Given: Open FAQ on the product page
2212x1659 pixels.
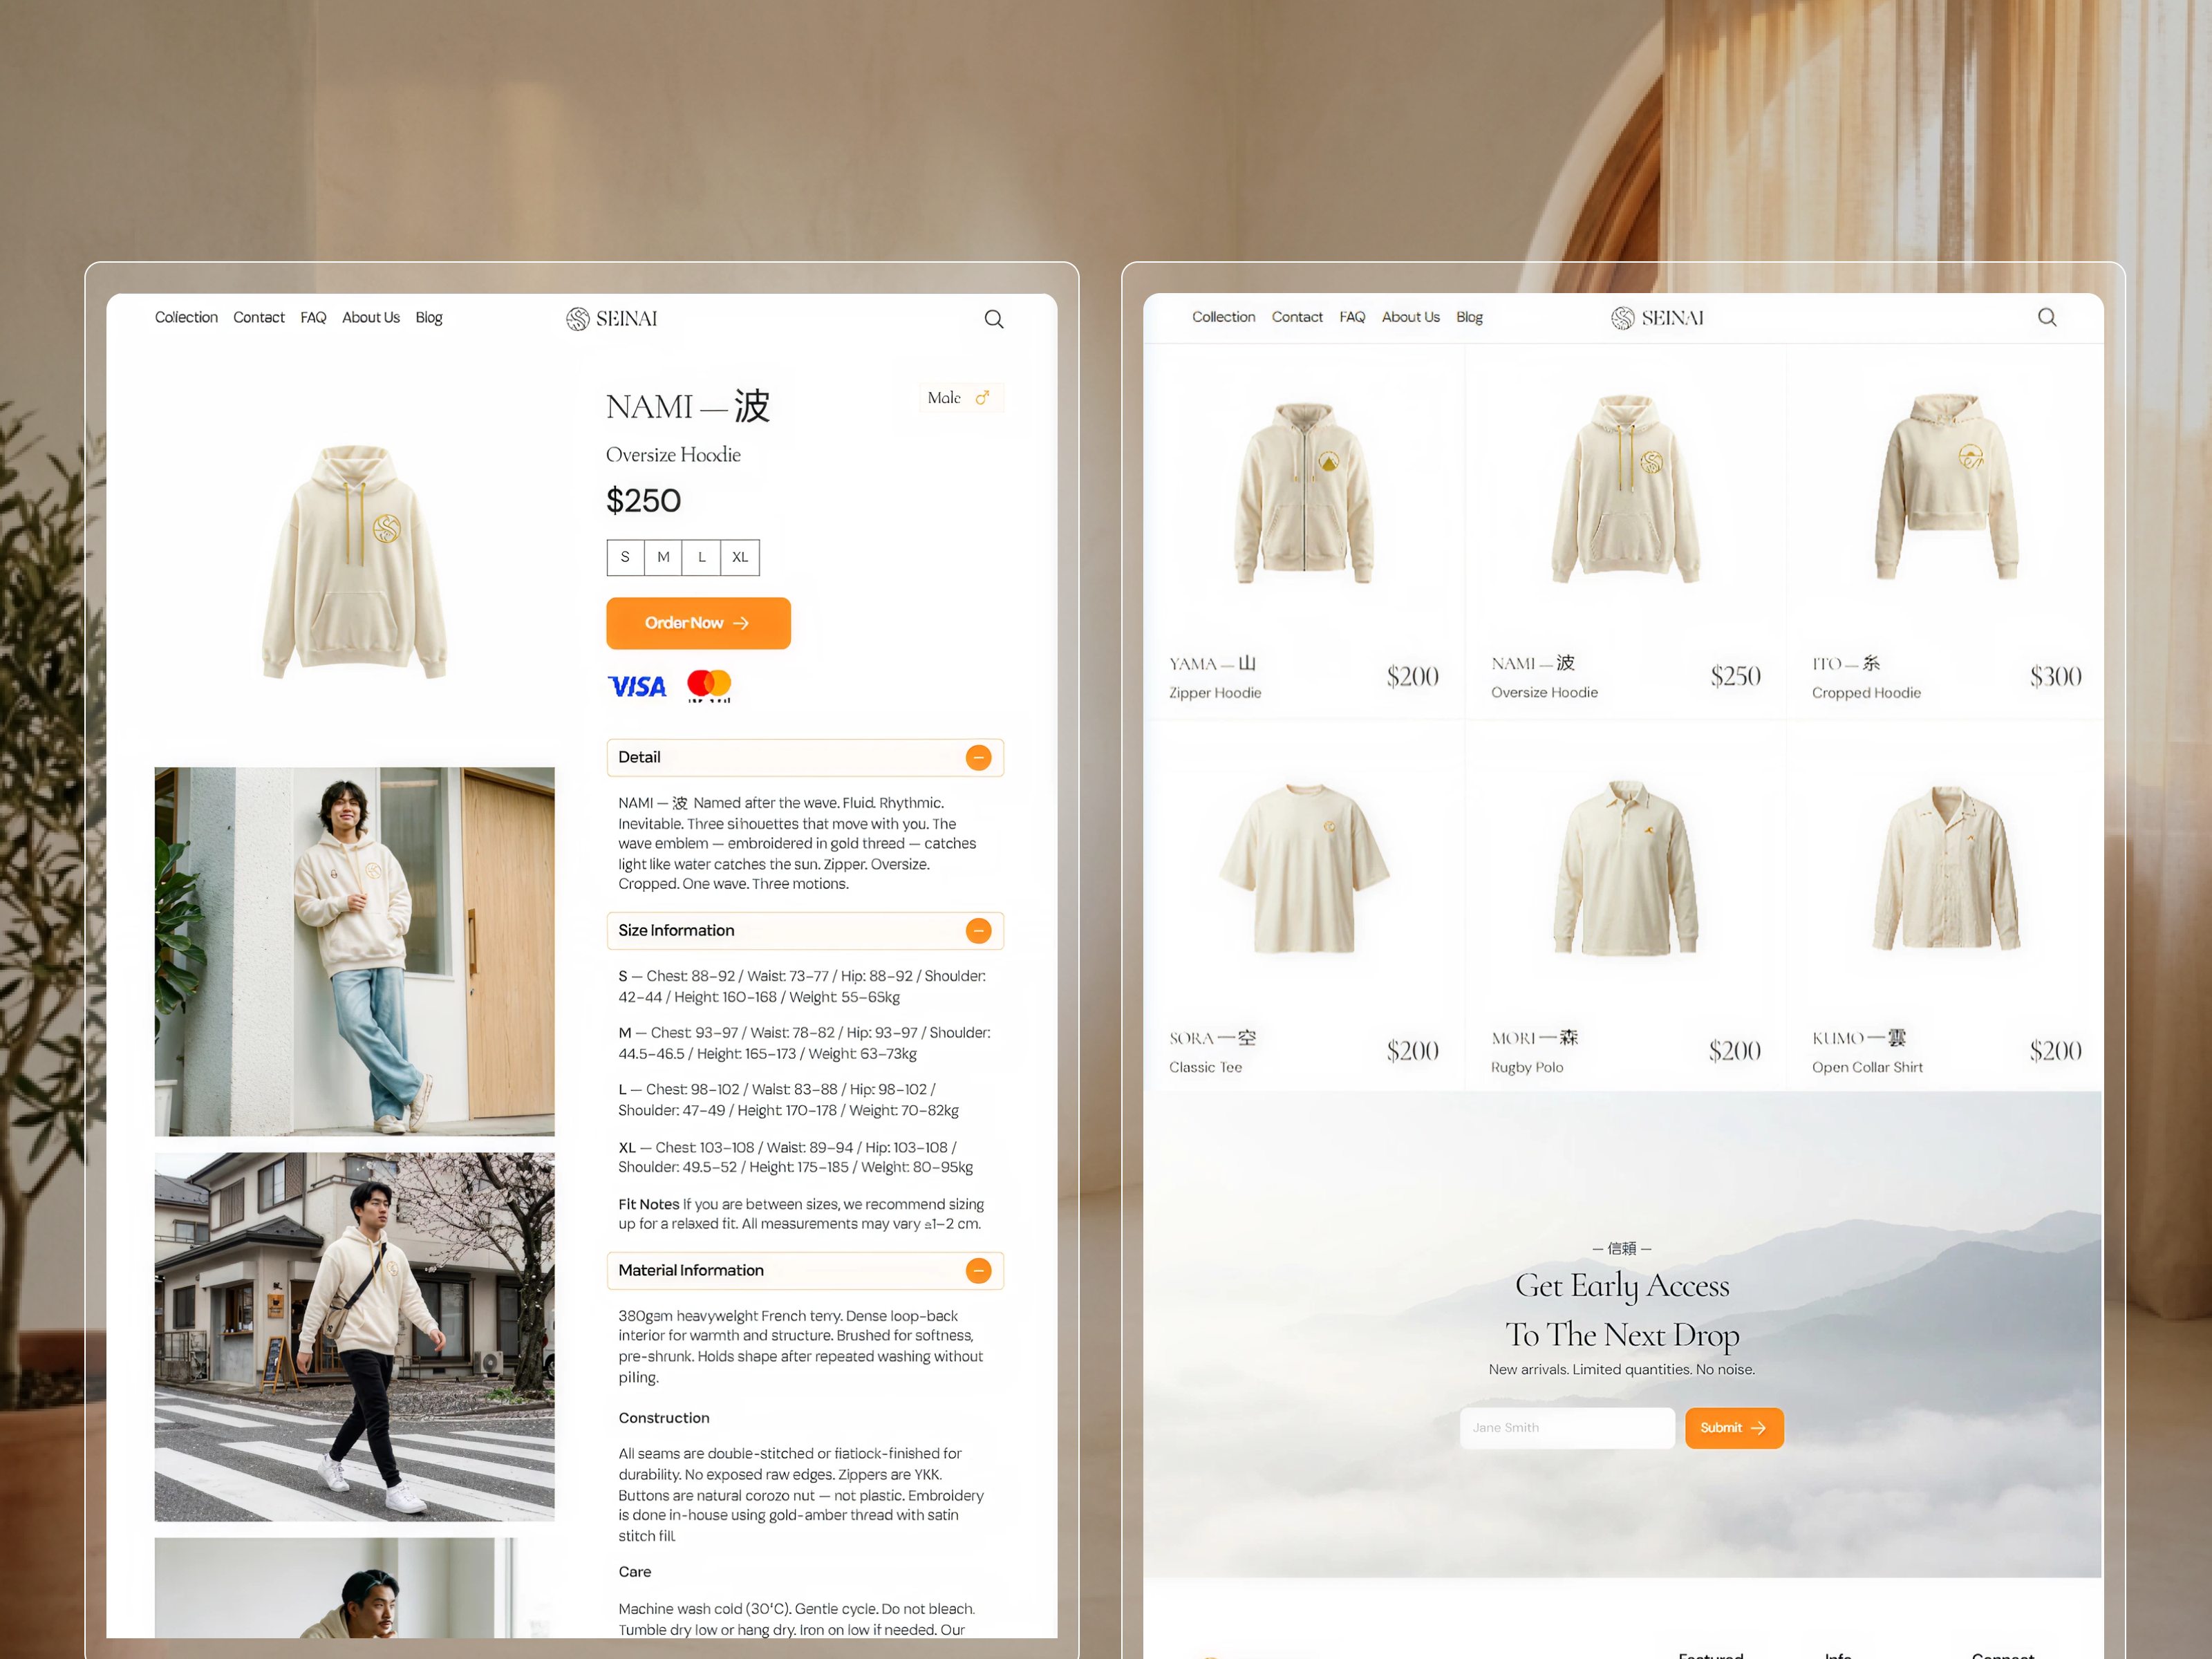Looking at the screenshot, I should tap(313, 318).
